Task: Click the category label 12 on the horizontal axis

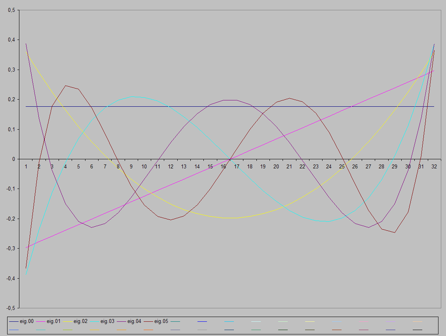Action: pos(171,167)
